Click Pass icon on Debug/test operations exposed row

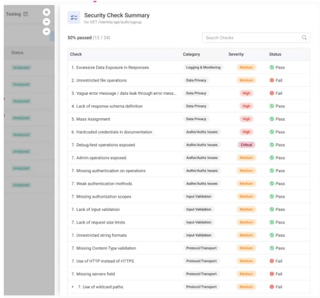(272, 145)
